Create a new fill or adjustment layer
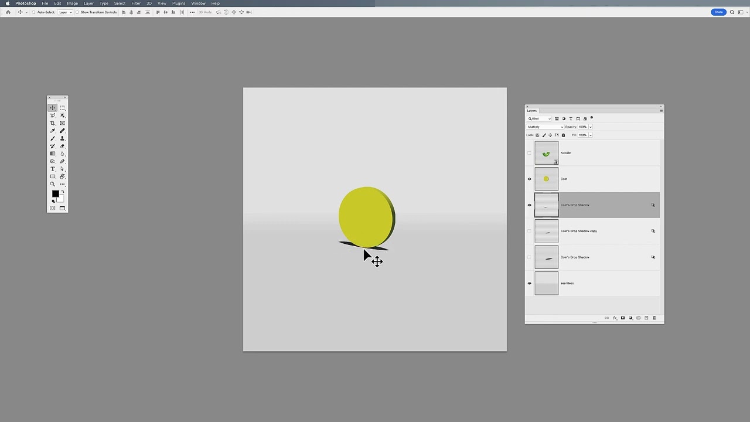Viewport: 750px width, 422px height. [631, 318]
